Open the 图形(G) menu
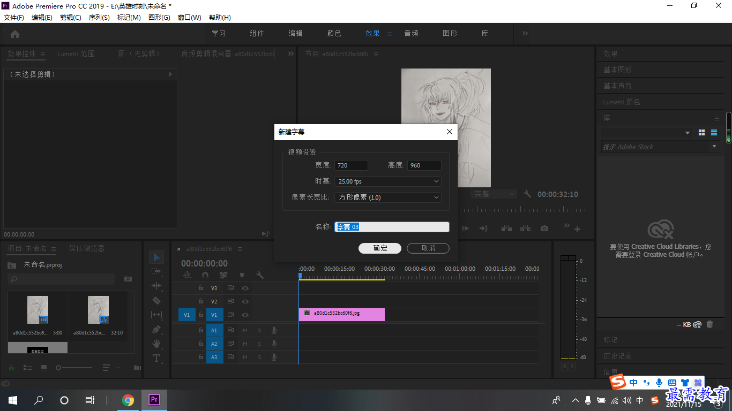Viewport: 732px width, 411px height. (159, 18)
